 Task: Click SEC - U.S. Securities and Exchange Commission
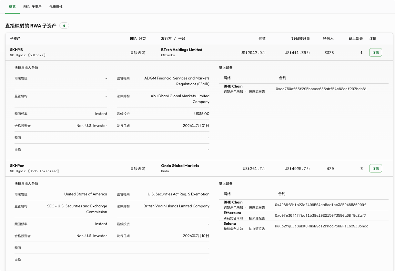[77, 209]
